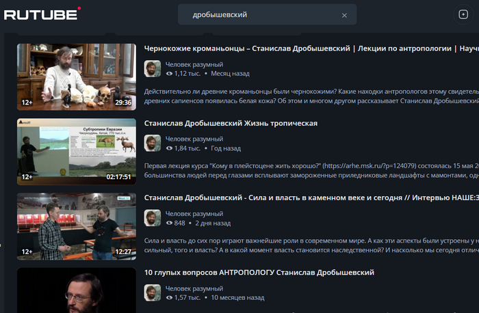
Task: Click the 12:27 duration badge
Action: (123, 251)
